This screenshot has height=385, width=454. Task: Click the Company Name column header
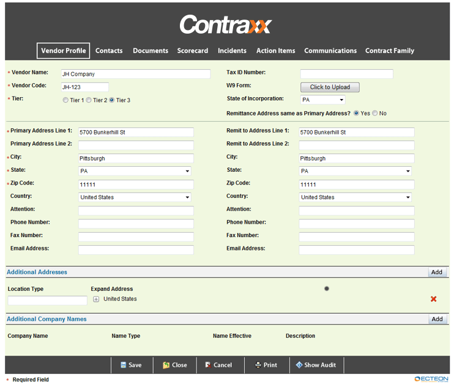click(28, 336)
